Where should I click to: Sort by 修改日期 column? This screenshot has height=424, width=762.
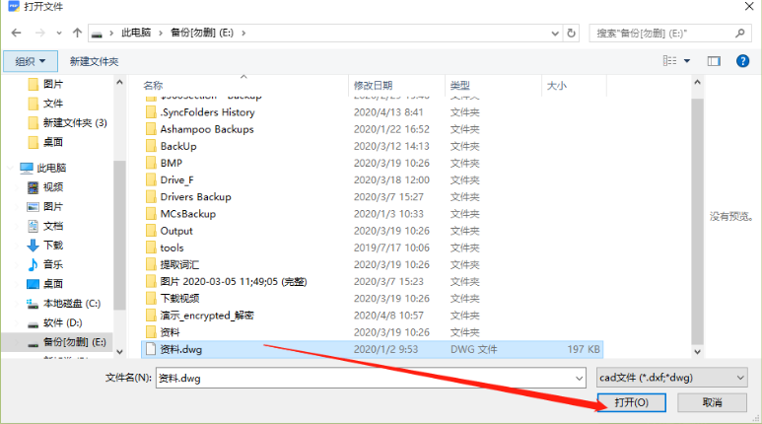click(x=373, y=85)
